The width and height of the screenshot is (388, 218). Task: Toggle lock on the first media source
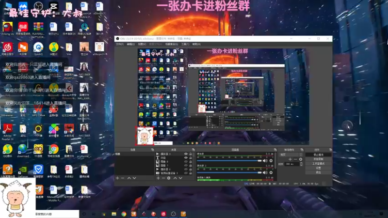pos(191,154)
